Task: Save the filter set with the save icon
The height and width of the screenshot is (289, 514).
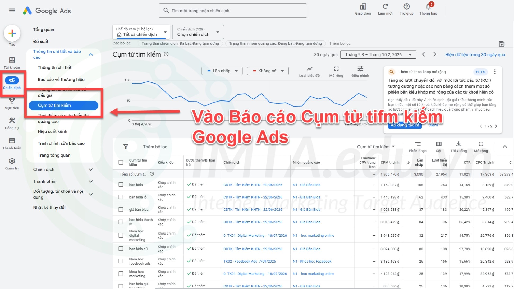Action: pos(502,44)
